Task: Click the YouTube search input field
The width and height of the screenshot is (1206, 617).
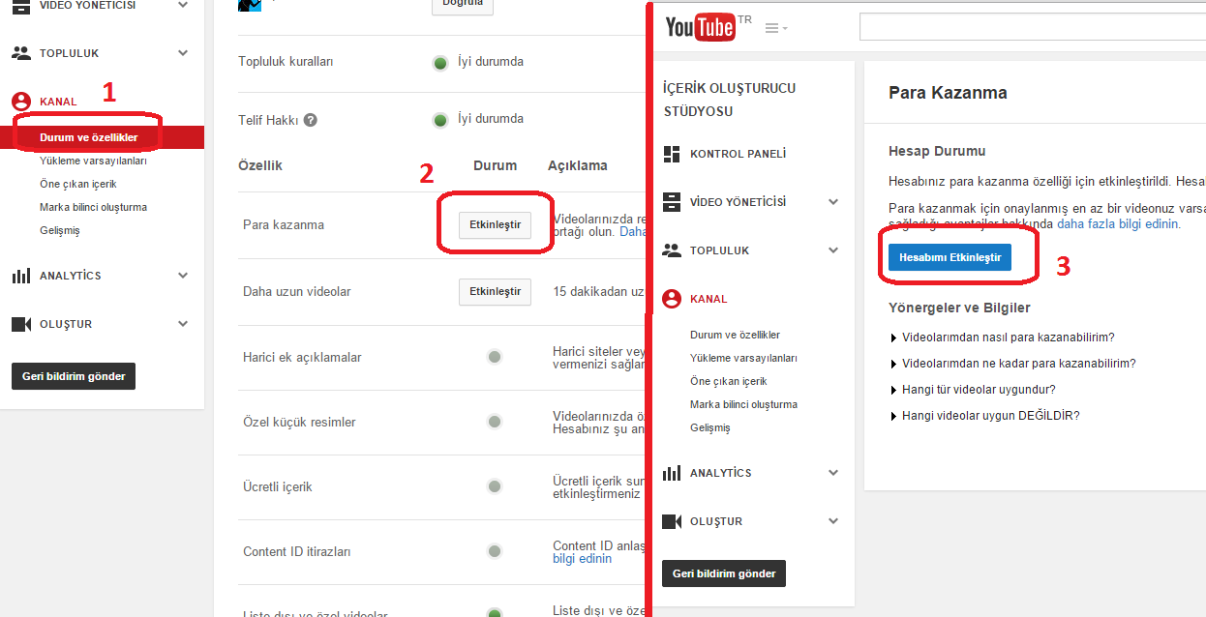Action: [1033, 27]
